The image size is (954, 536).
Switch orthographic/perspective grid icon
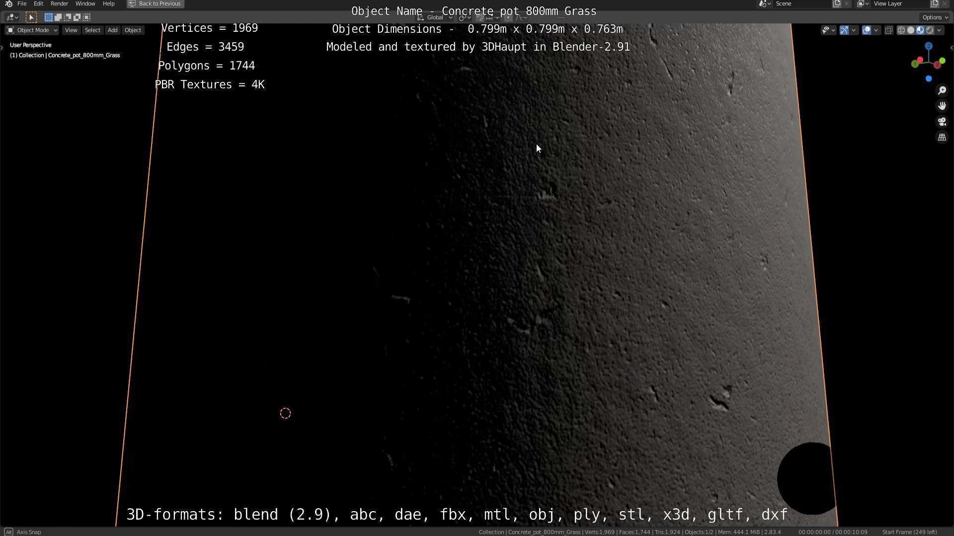[x=942, y=137]
